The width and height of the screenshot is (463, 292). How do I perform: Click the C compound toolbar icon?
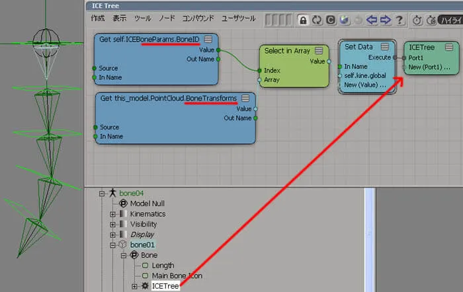(331, 20)
